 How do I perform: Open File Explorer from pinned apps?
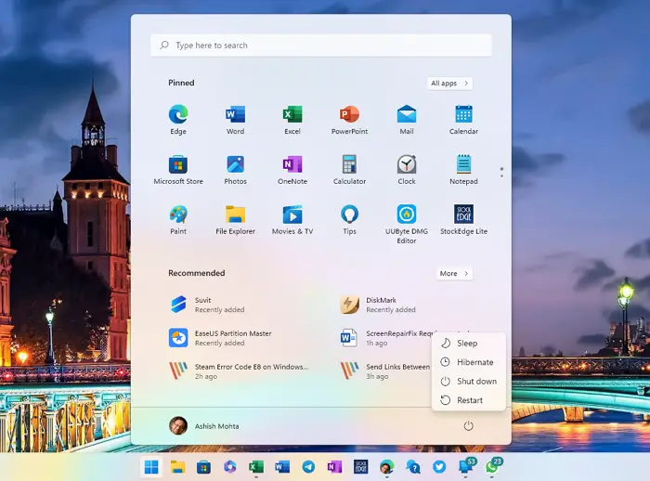[x=235, y=220]
